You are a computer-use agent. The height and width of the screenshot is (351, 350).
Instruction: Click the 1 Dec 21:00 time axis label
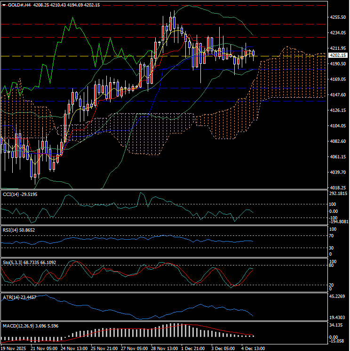[194, 348]
